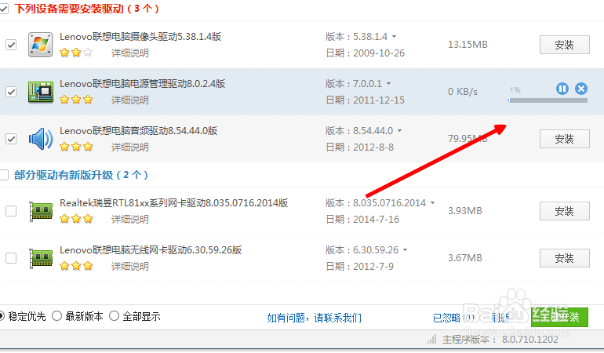Install the camera driver 5.38.1.4
Screen dimensions: 604x353
(x=564, y=45)
